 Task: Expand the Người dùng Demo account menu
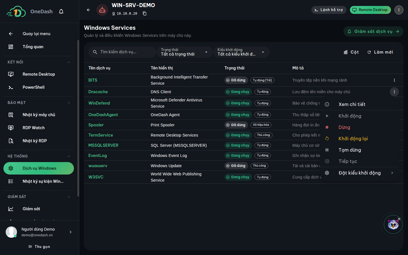coord(71,232)
